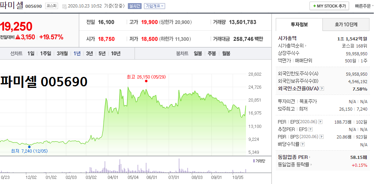Click the 고가 19,900 value
Image resolution: width=375 pixels, height=184 pixels.
click(x=149, y=22)
